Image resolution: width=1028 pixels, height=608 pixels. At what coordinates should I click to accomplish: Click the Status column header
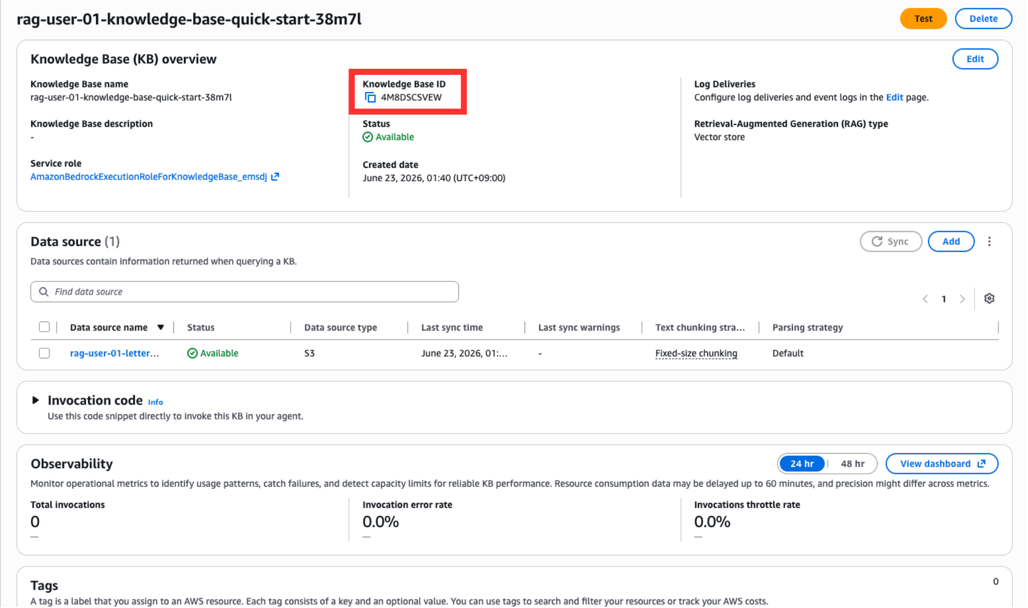(x=201, y=328)
